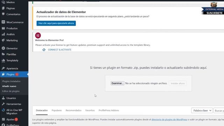Select Añadir nuevo submenu item

[9, 86]
